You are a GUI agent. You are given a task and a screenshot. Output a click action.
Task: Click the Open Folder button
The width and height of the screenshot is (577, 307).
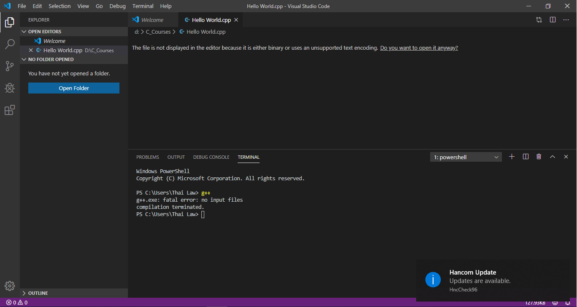[x=73, y=88]
